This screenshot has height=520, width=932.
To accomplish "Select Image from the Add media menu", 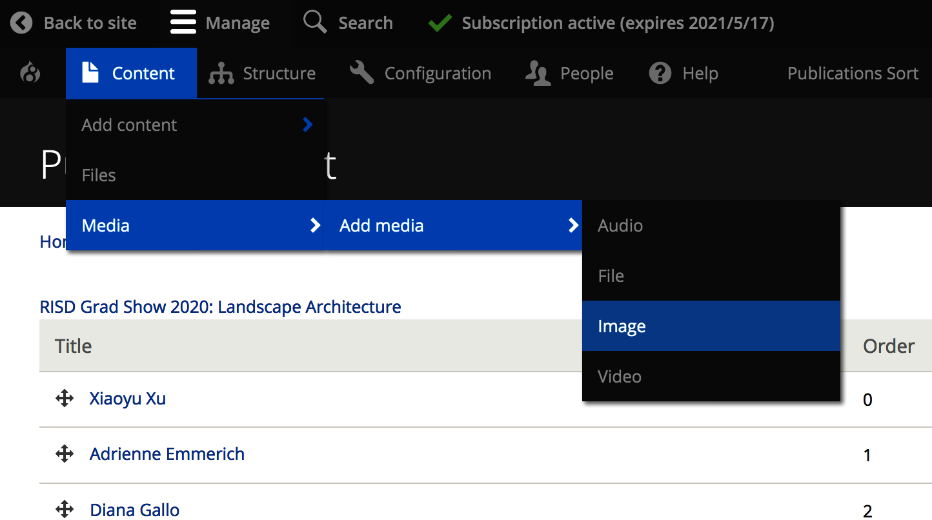I will pos(711,326).
